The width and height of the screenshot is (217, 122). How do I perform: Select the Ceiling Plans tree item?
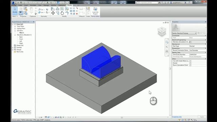21,28
